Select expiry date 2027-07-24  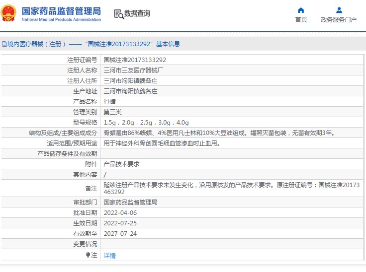tap(120, 234)
